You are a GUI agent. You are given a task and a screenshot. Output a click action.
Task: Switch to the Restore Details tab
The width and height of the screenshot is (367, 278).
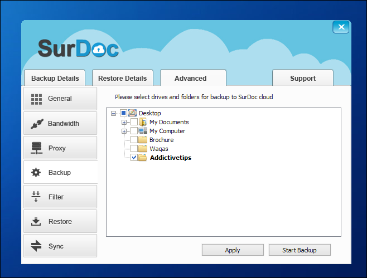pos(122,79)
